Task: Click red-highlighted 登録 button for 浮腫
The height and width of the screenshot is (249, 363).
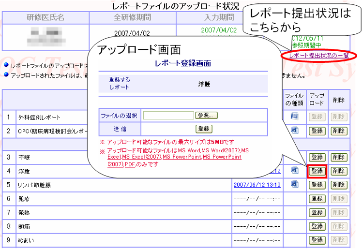Action: 317,171
